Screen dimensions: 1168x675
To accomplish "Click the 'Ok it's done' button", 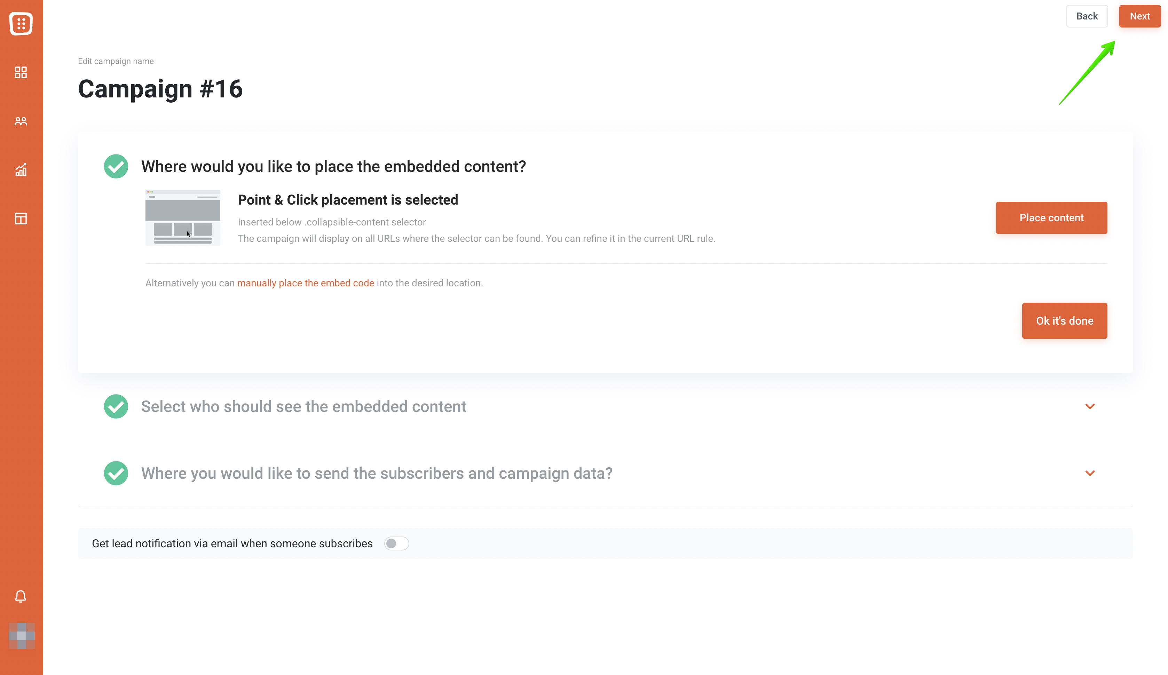I will [1065, 320].
